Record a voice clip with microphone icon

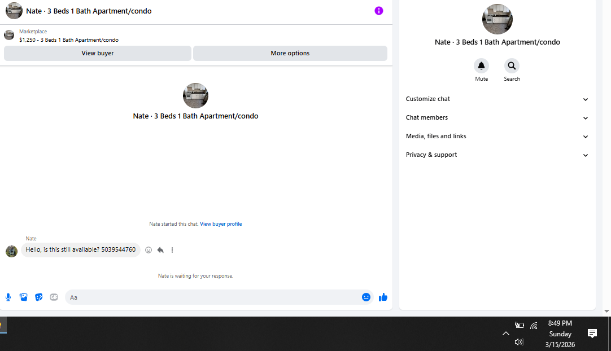(x=8, y=297)
